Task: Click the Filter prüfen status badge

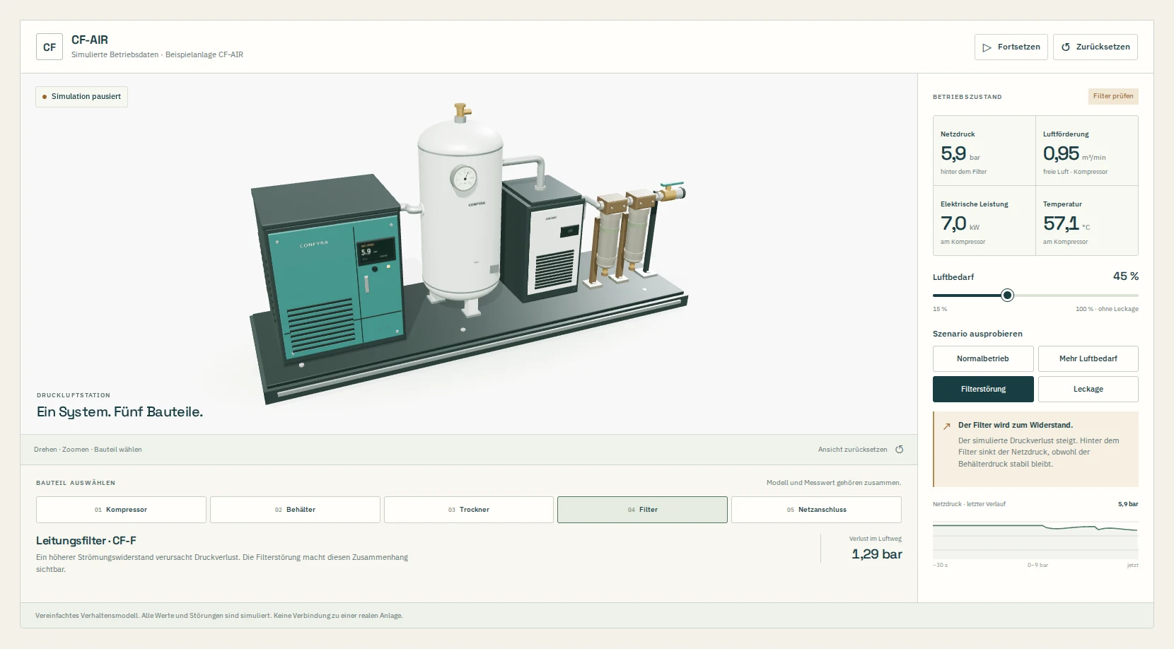Action: coord(1113,96)
